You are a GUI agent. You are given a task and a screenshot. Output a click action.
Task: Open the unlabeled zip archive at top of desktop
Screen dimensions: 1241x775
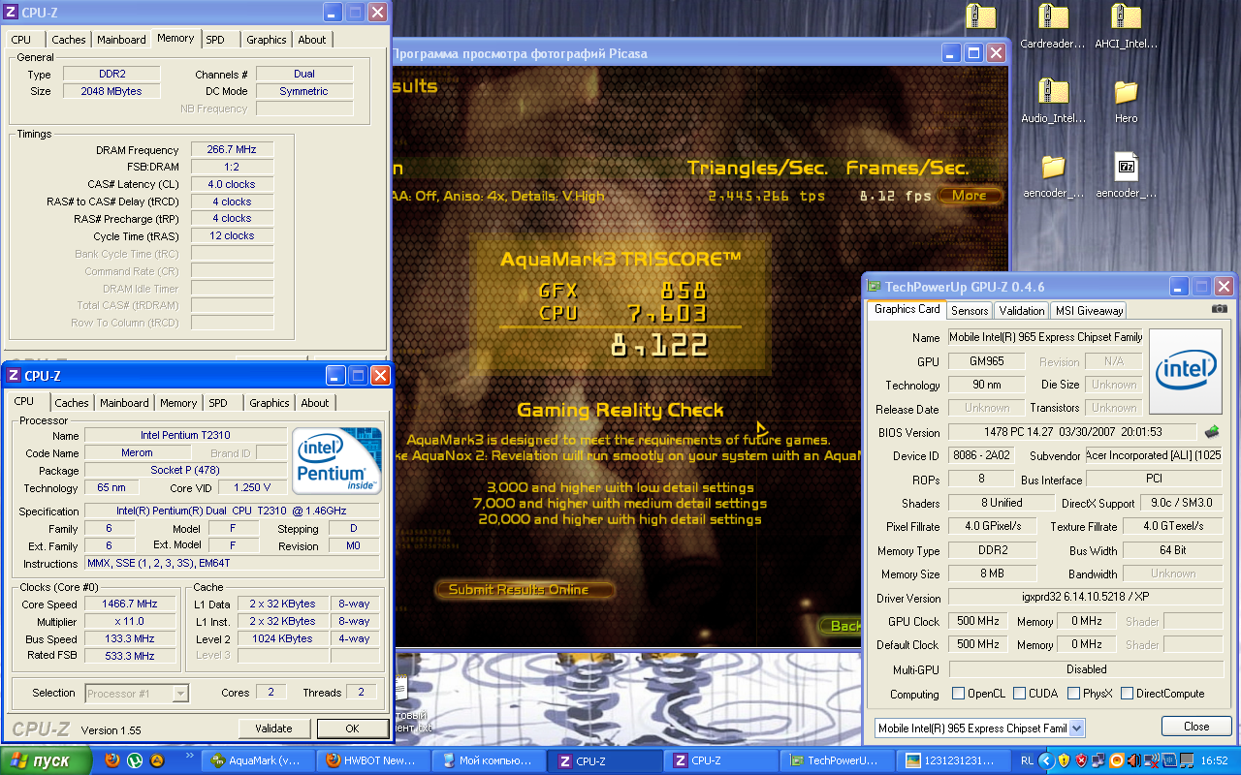tap(980, 17)
